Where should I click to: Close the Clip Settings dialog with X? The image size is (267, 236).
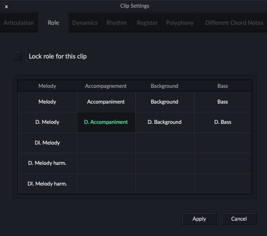pyautogui.click(x=6, y=6)
